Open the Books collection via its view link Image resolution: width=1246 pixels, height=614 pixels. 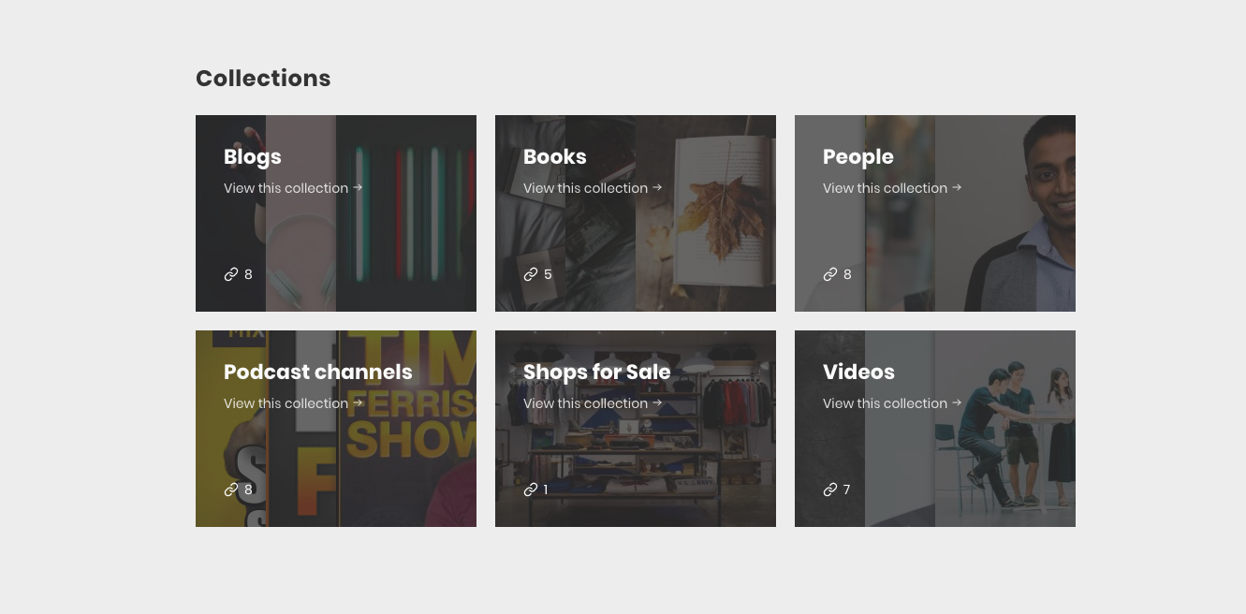pos(585,187)
